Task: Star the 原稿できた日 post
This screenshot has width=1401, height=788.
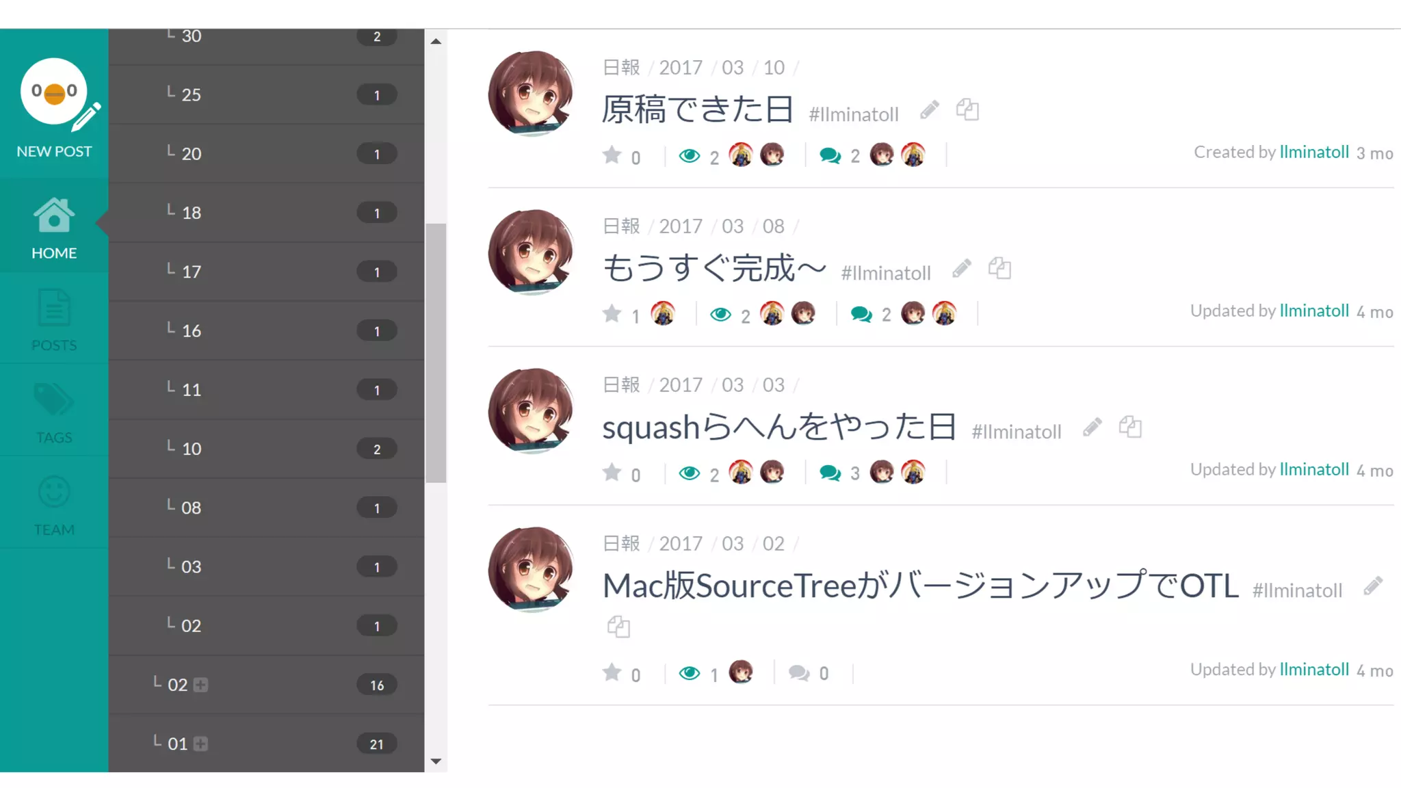Action: tap(612, 156)
